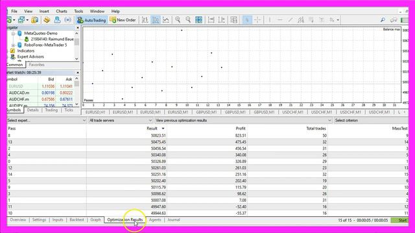Click the green Start button
The image size is (415, 233).
coord(400,220)
